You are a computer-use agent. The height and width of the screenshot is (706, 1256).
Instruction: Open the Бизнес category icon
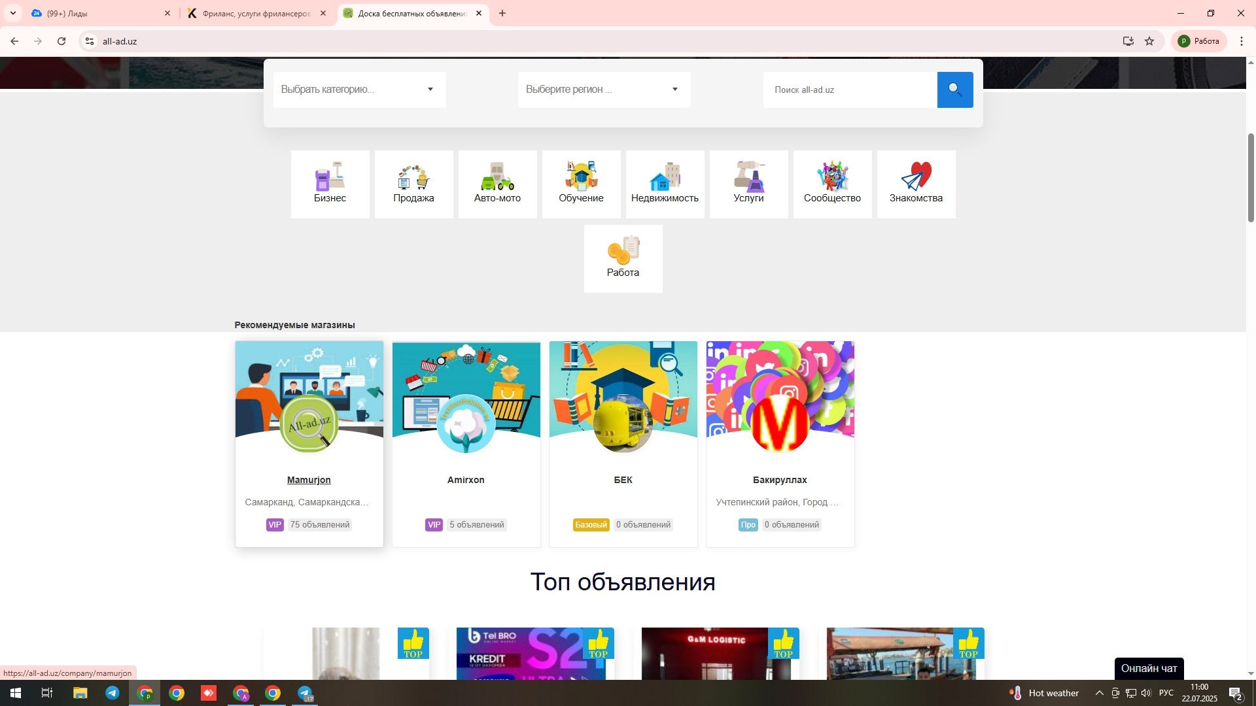pos(330,184)
